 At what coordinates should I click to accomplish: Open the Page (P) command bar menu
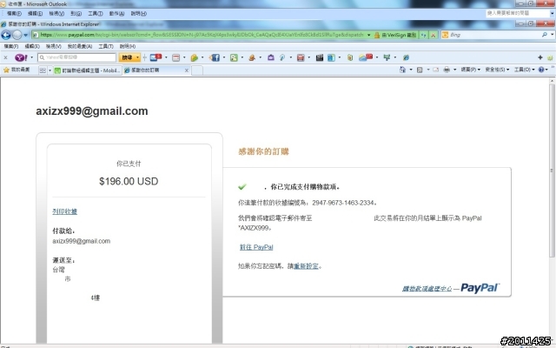pyautogui.click(x=470, y=70)
